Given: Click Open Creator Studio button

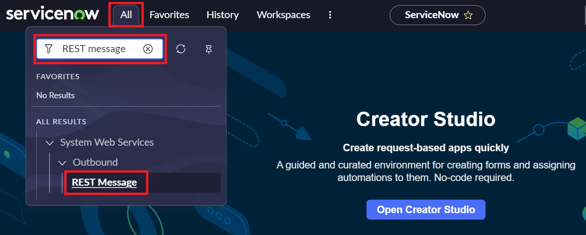Looking at the screenshot, I should click(426, 209).
